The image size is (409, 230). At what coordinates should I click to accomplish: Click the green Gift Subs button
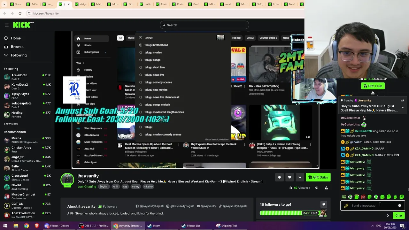pos(318,177)
